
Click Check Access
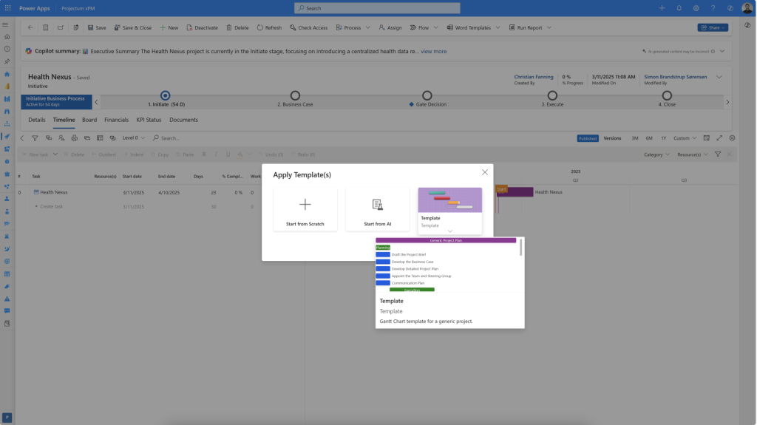pyautogui.click(x=308, y=27)
